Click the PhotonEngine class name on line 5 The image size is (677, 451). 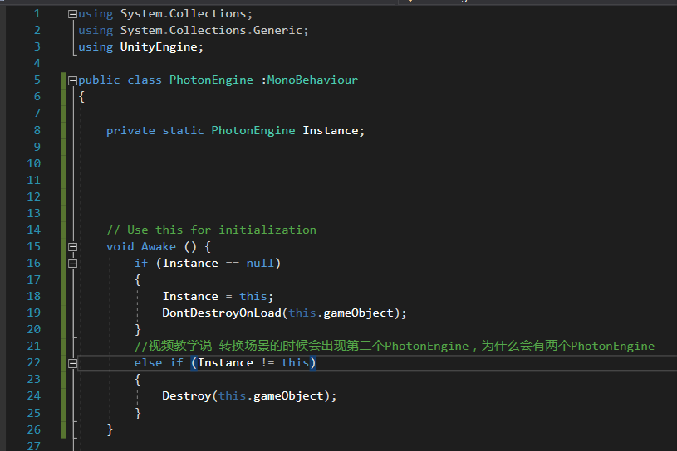[x=211, y=80]
